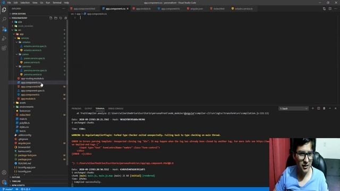The height and width of the screenshot is (191, 340).
Task: Open the Terminal menu
Action: [x=57, y=3]
